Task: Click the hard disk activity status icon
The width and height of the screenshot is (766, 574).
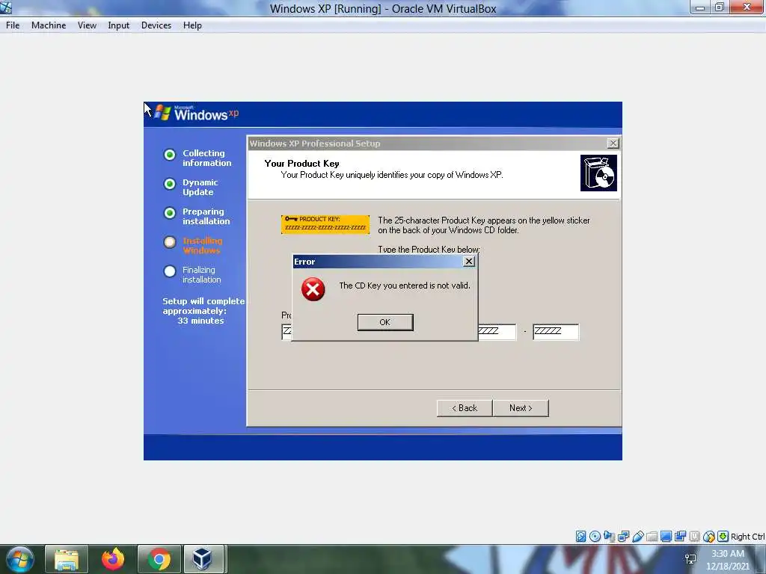Action: 580,537
